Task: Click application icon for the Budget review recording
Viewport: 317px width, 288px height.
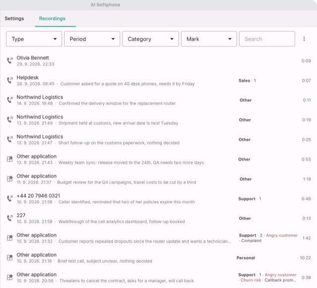Action: click(10, 179)
